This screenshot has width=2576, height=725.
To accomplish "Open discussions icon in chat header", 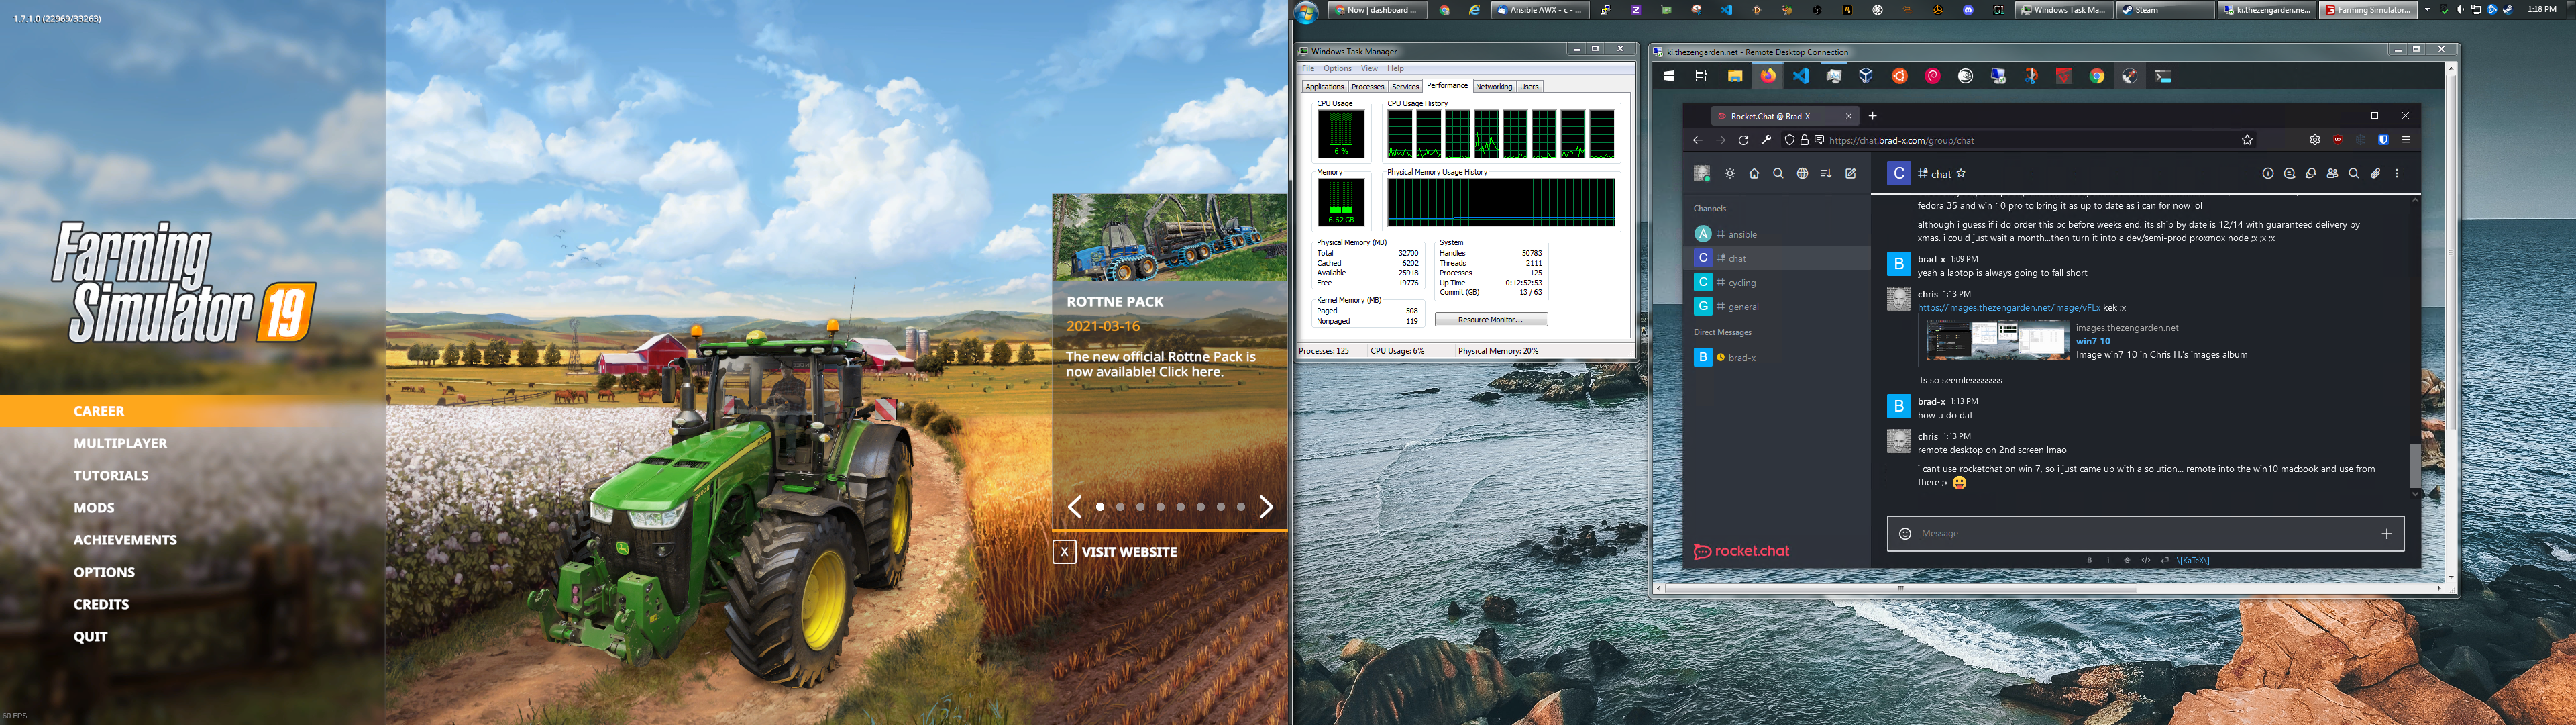I will click(x=2311, y=173).
